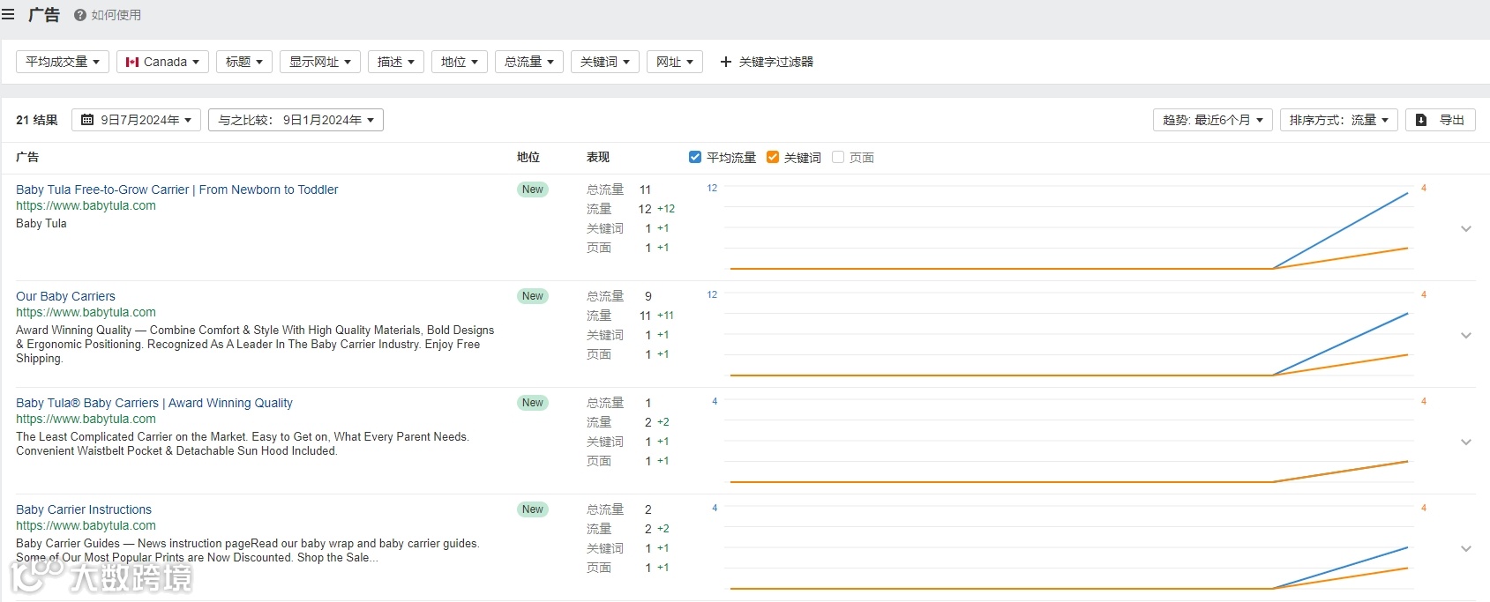Image resolution: width=1490 pixels, height=602 pixels.
Task: Click the Free-to-Grow Carrier trend chart
Action: (x=1067, y=228)
